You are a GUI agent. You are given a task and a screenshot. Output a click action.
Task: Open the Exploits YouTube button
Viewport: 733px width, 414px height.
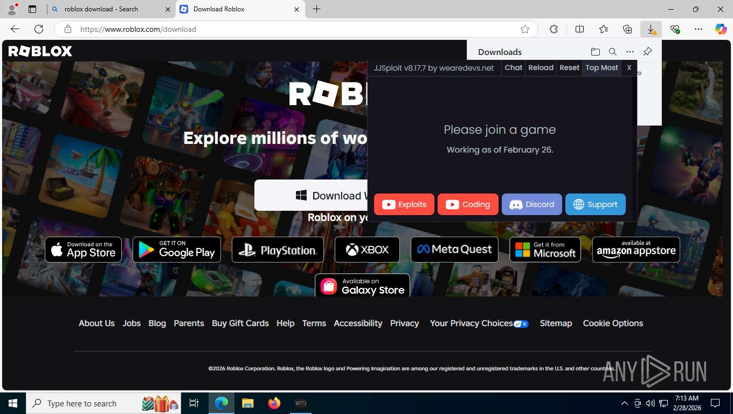point(404,204)
